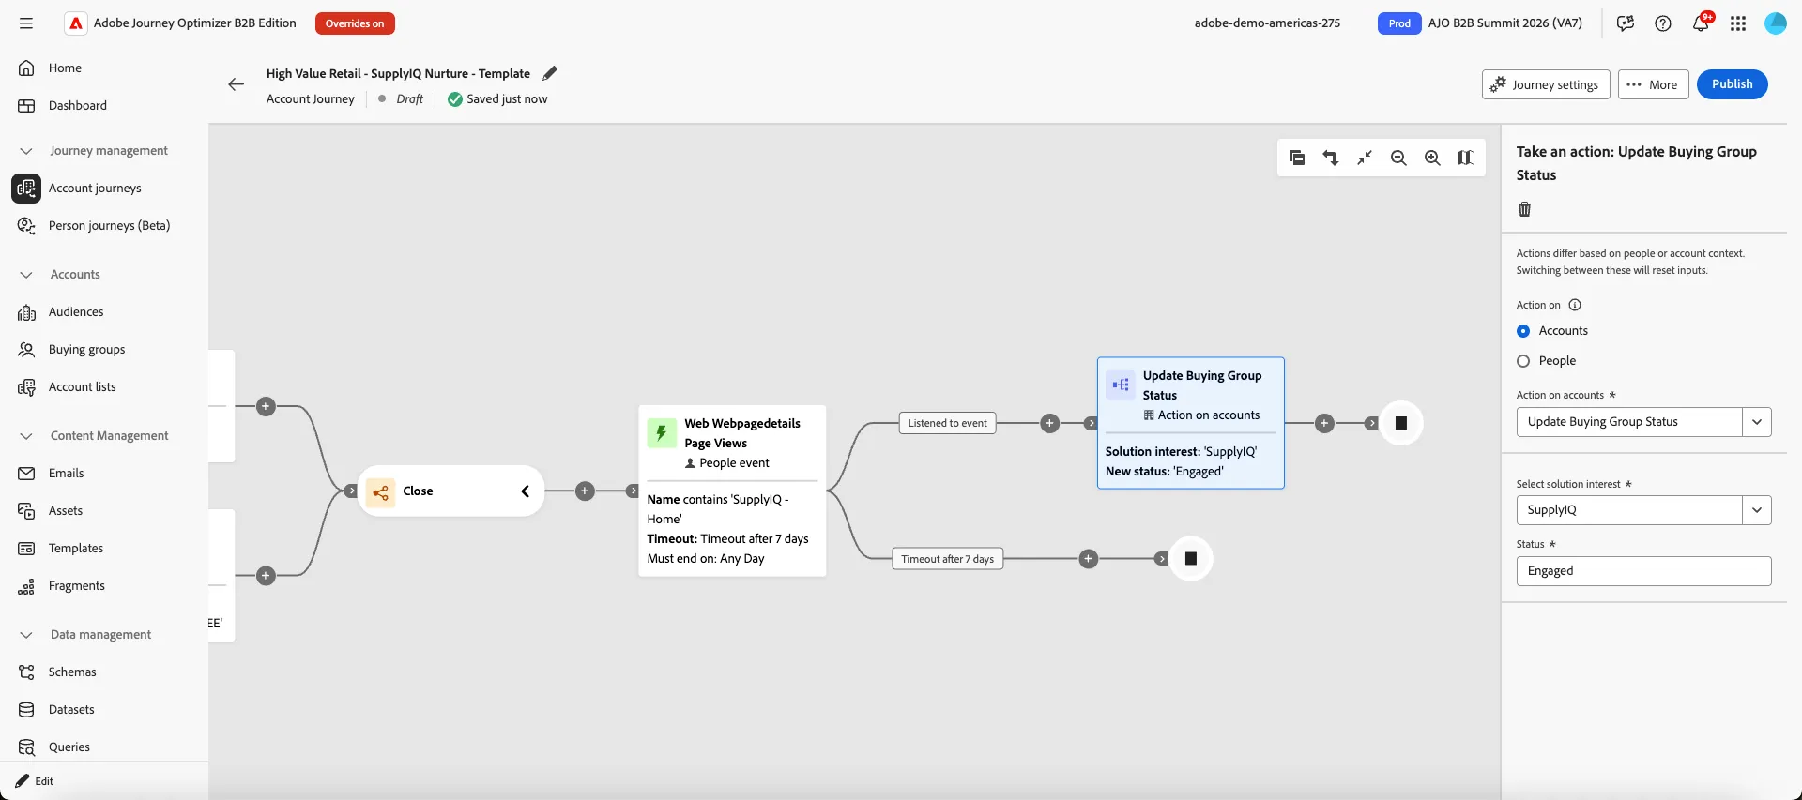Click the Overrides on badge

click(x=355, y=23)
